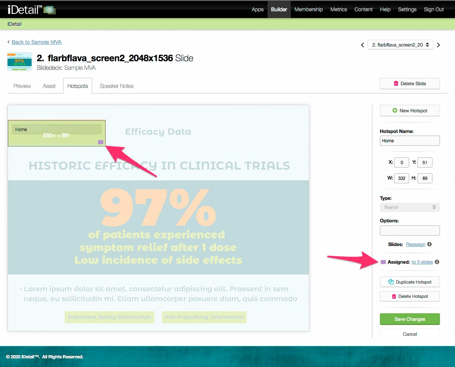
Task: Go to previous slide with left chevron
Action: [x=363, y=45]
